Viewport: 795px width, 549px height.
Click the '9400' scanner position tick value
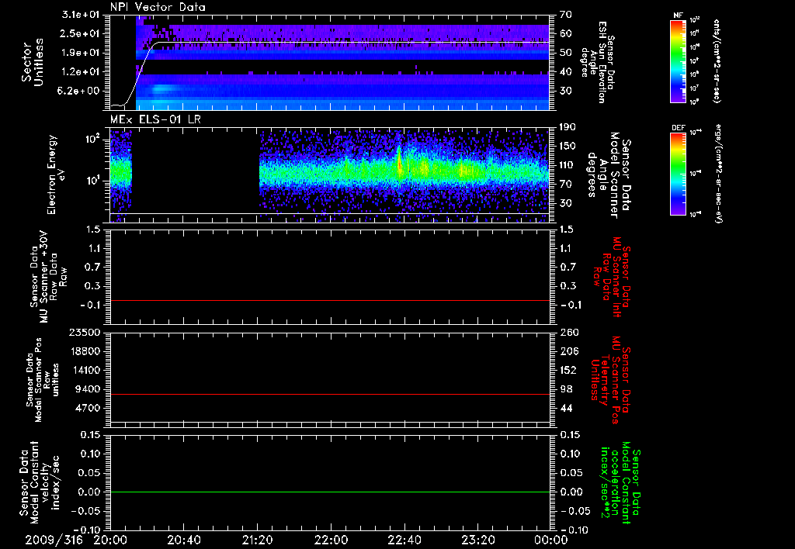(x=89, y=389)
